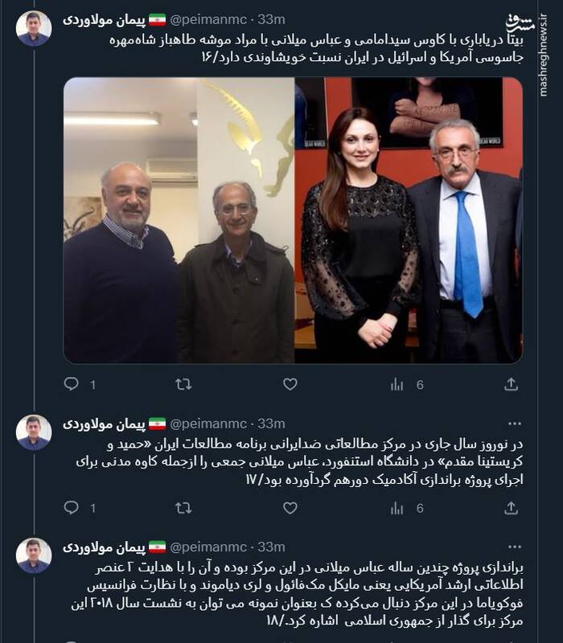563x643 pixels.
Task: Open @peimanmc handle on first tweet
Action: pyautogui.click(x=208, y=19)
